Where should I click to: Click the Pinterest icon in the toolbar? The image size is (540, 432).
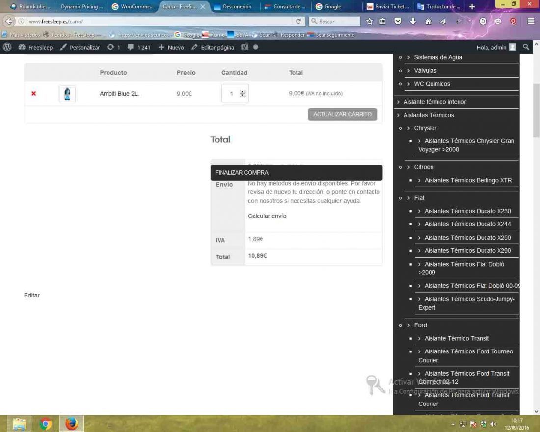[x=513, y=22]
